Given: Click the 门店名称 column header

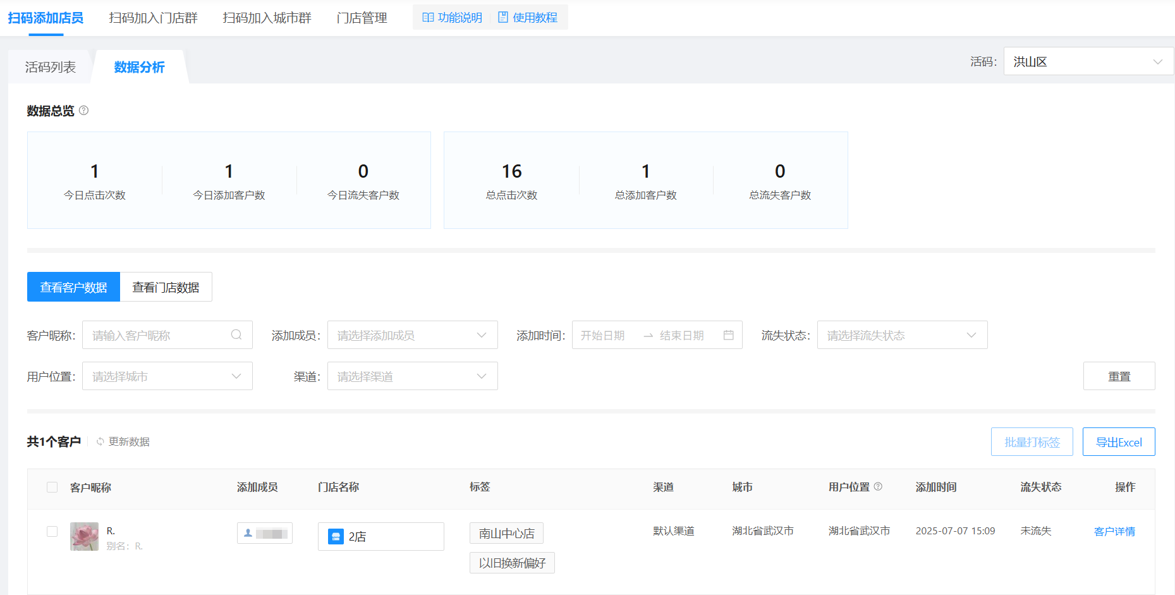Looking at the screenshot, I should 338,488.
